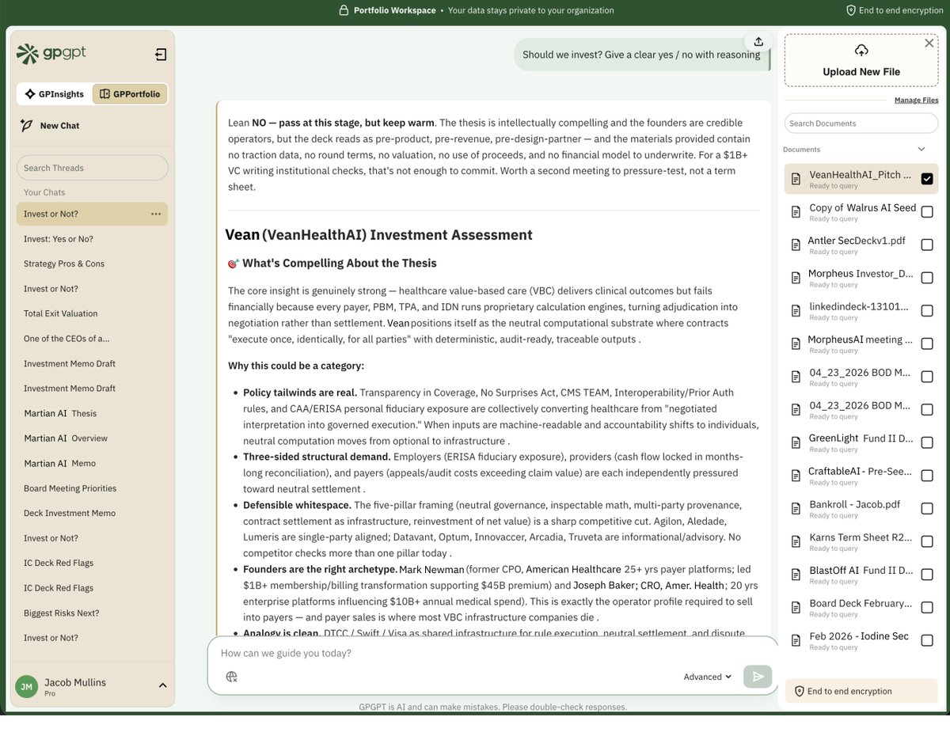Click the Bankroll - Jacob.pdf file icon
Screen dimensions: 950x755
coord(796,509)
